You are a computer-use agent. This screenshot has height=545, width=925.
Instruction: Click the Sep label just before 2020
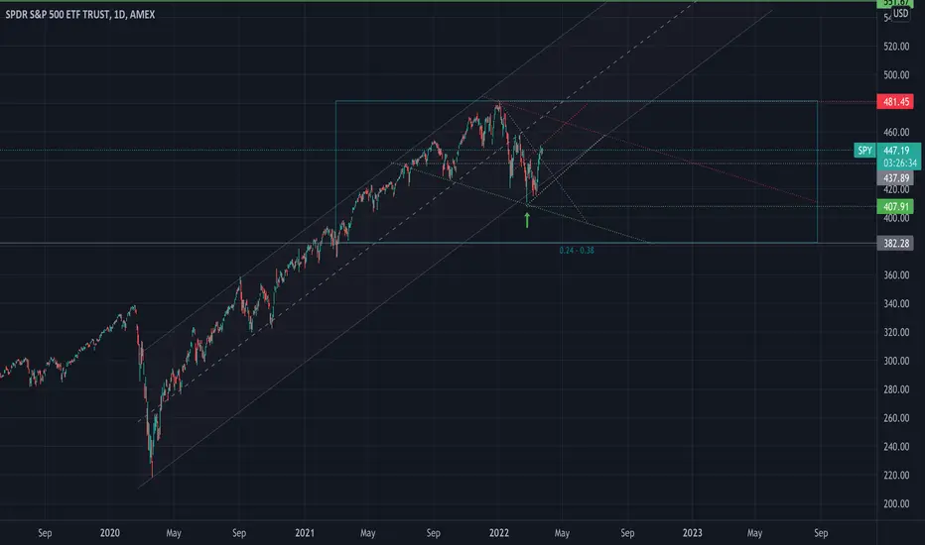pyautogui.click(x=45, y=533)
